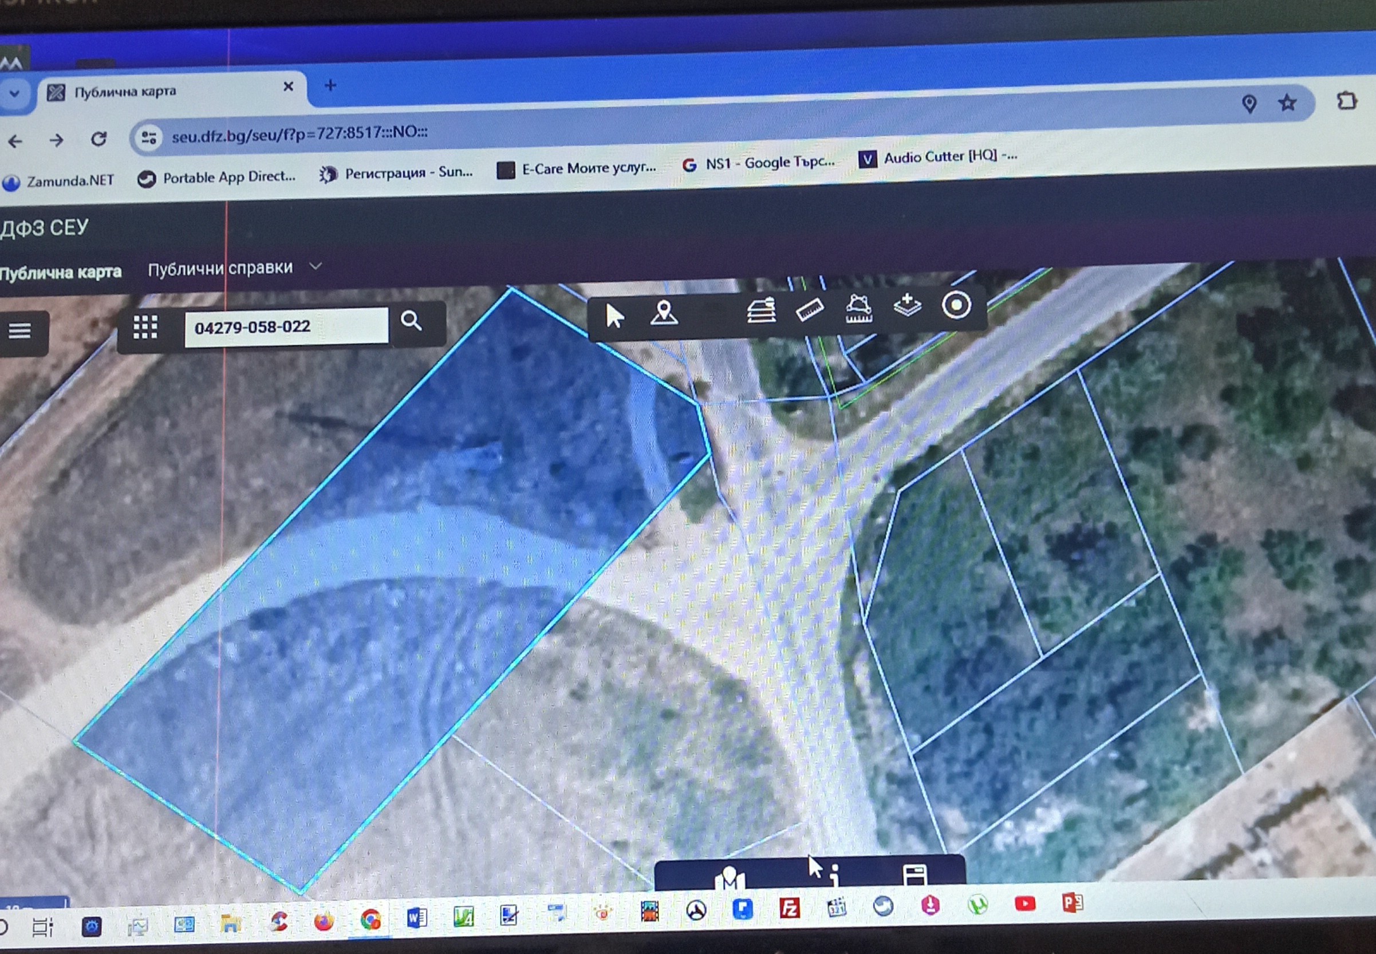Open the NS1 - Google Търс... bookmark
Screen dimensions: 1376x954
click(759, 163)
